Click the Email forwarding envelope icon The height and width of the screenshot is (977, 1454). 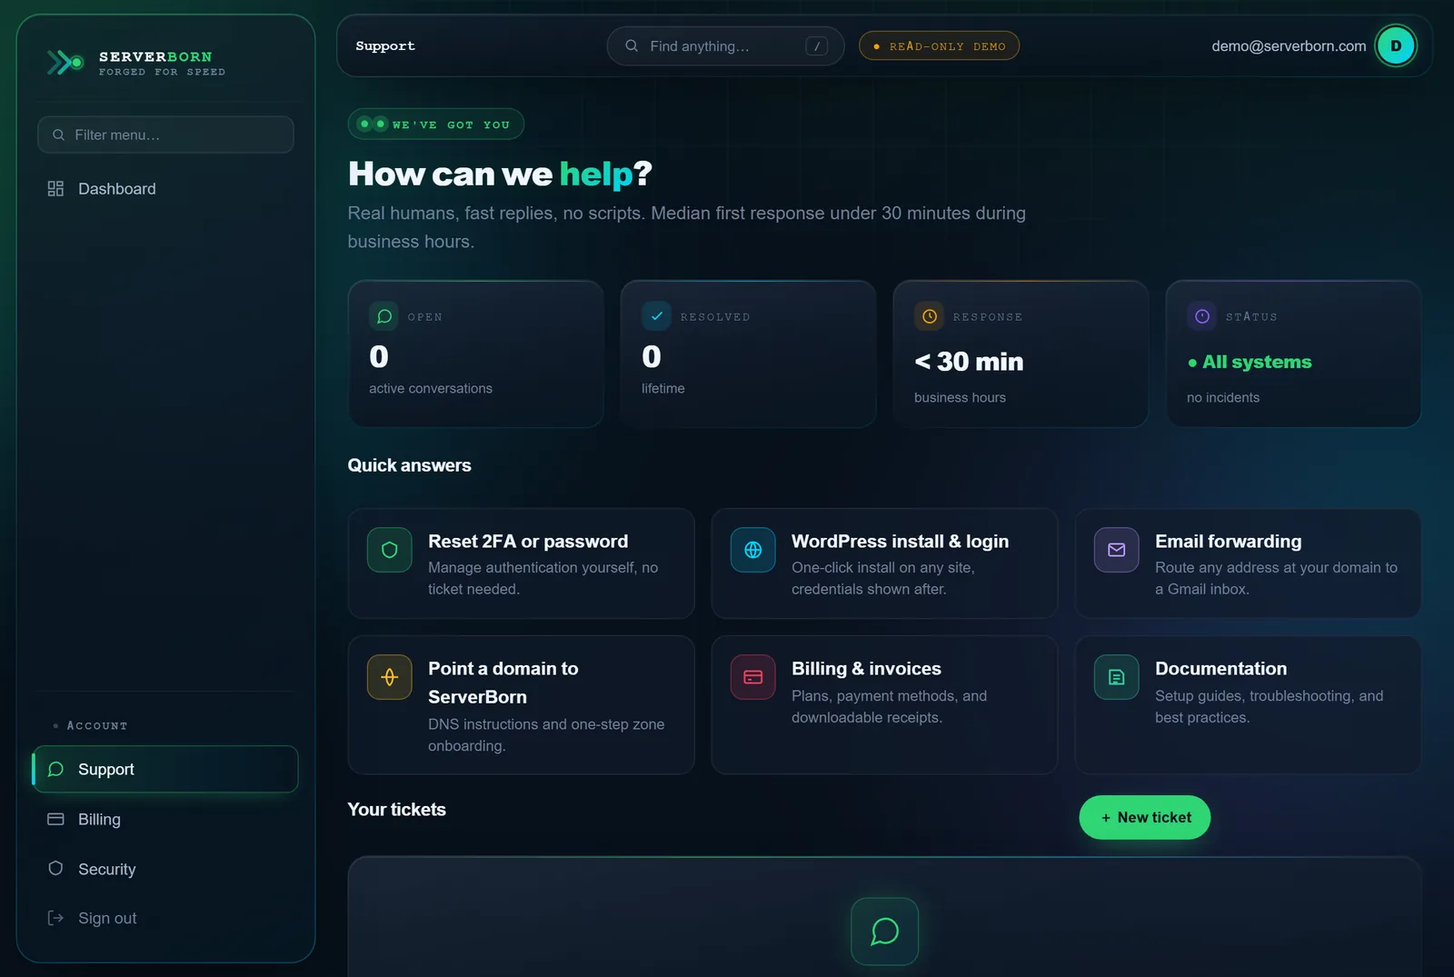click(x=1117, y=550)
